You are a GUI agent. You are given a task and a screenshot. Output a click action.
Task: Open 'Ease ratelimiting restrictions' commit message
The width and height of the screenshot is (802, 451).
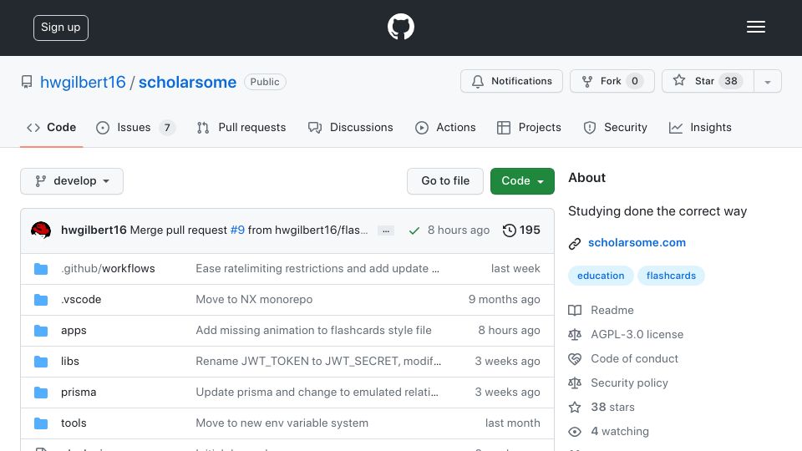[317, 268]
